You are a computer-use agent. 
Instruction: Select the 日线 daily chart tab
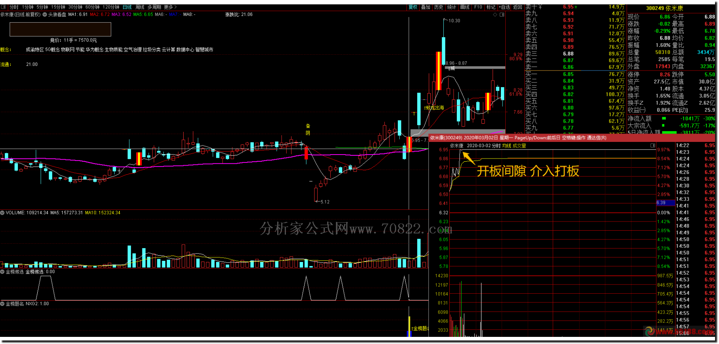127,7
